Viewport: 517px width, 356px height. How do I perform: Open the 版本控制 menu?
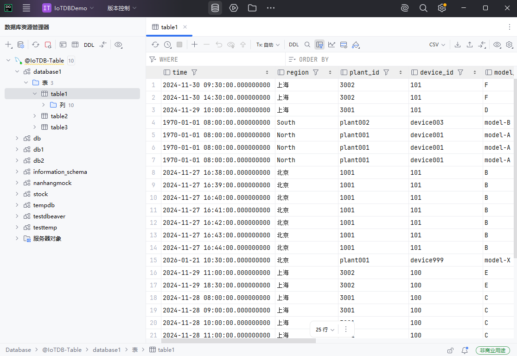tap(122, 8)
